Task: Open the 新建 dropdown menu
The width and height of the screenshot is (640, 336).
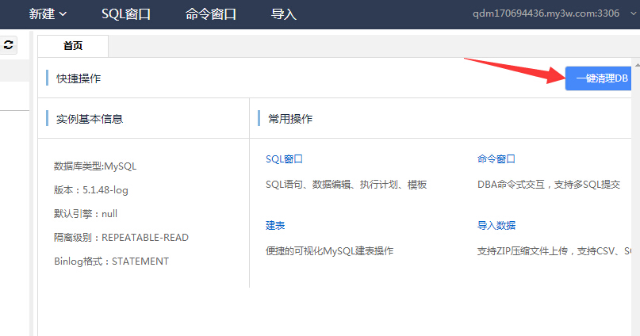Action: click(48, 13)
